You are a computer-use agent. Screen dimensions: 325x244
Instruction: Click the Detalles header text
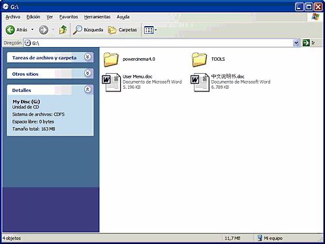click(x=22, y=90)
